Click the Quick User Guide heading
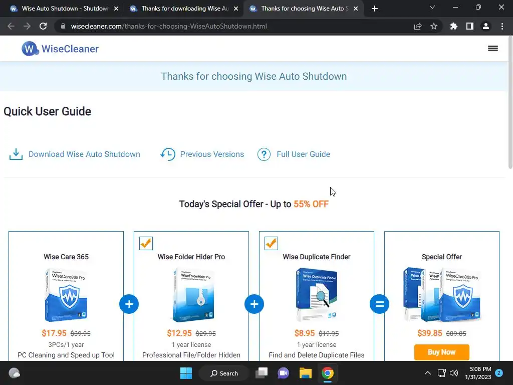The width and height of the screenshot is (513, 385). pyautogui.click(x=48, y=111)
